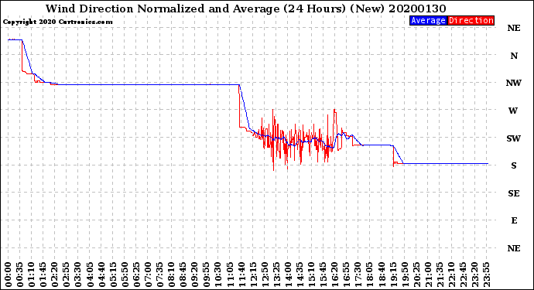The height and width of the screenshot is (290, 534).
Task: Click the 12:15 time axis label
Action: [x=253, y=275]
